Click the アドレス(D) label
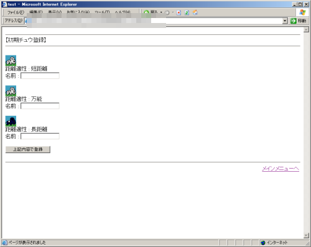This screenshot has width=311, height=247. (14, 21)
